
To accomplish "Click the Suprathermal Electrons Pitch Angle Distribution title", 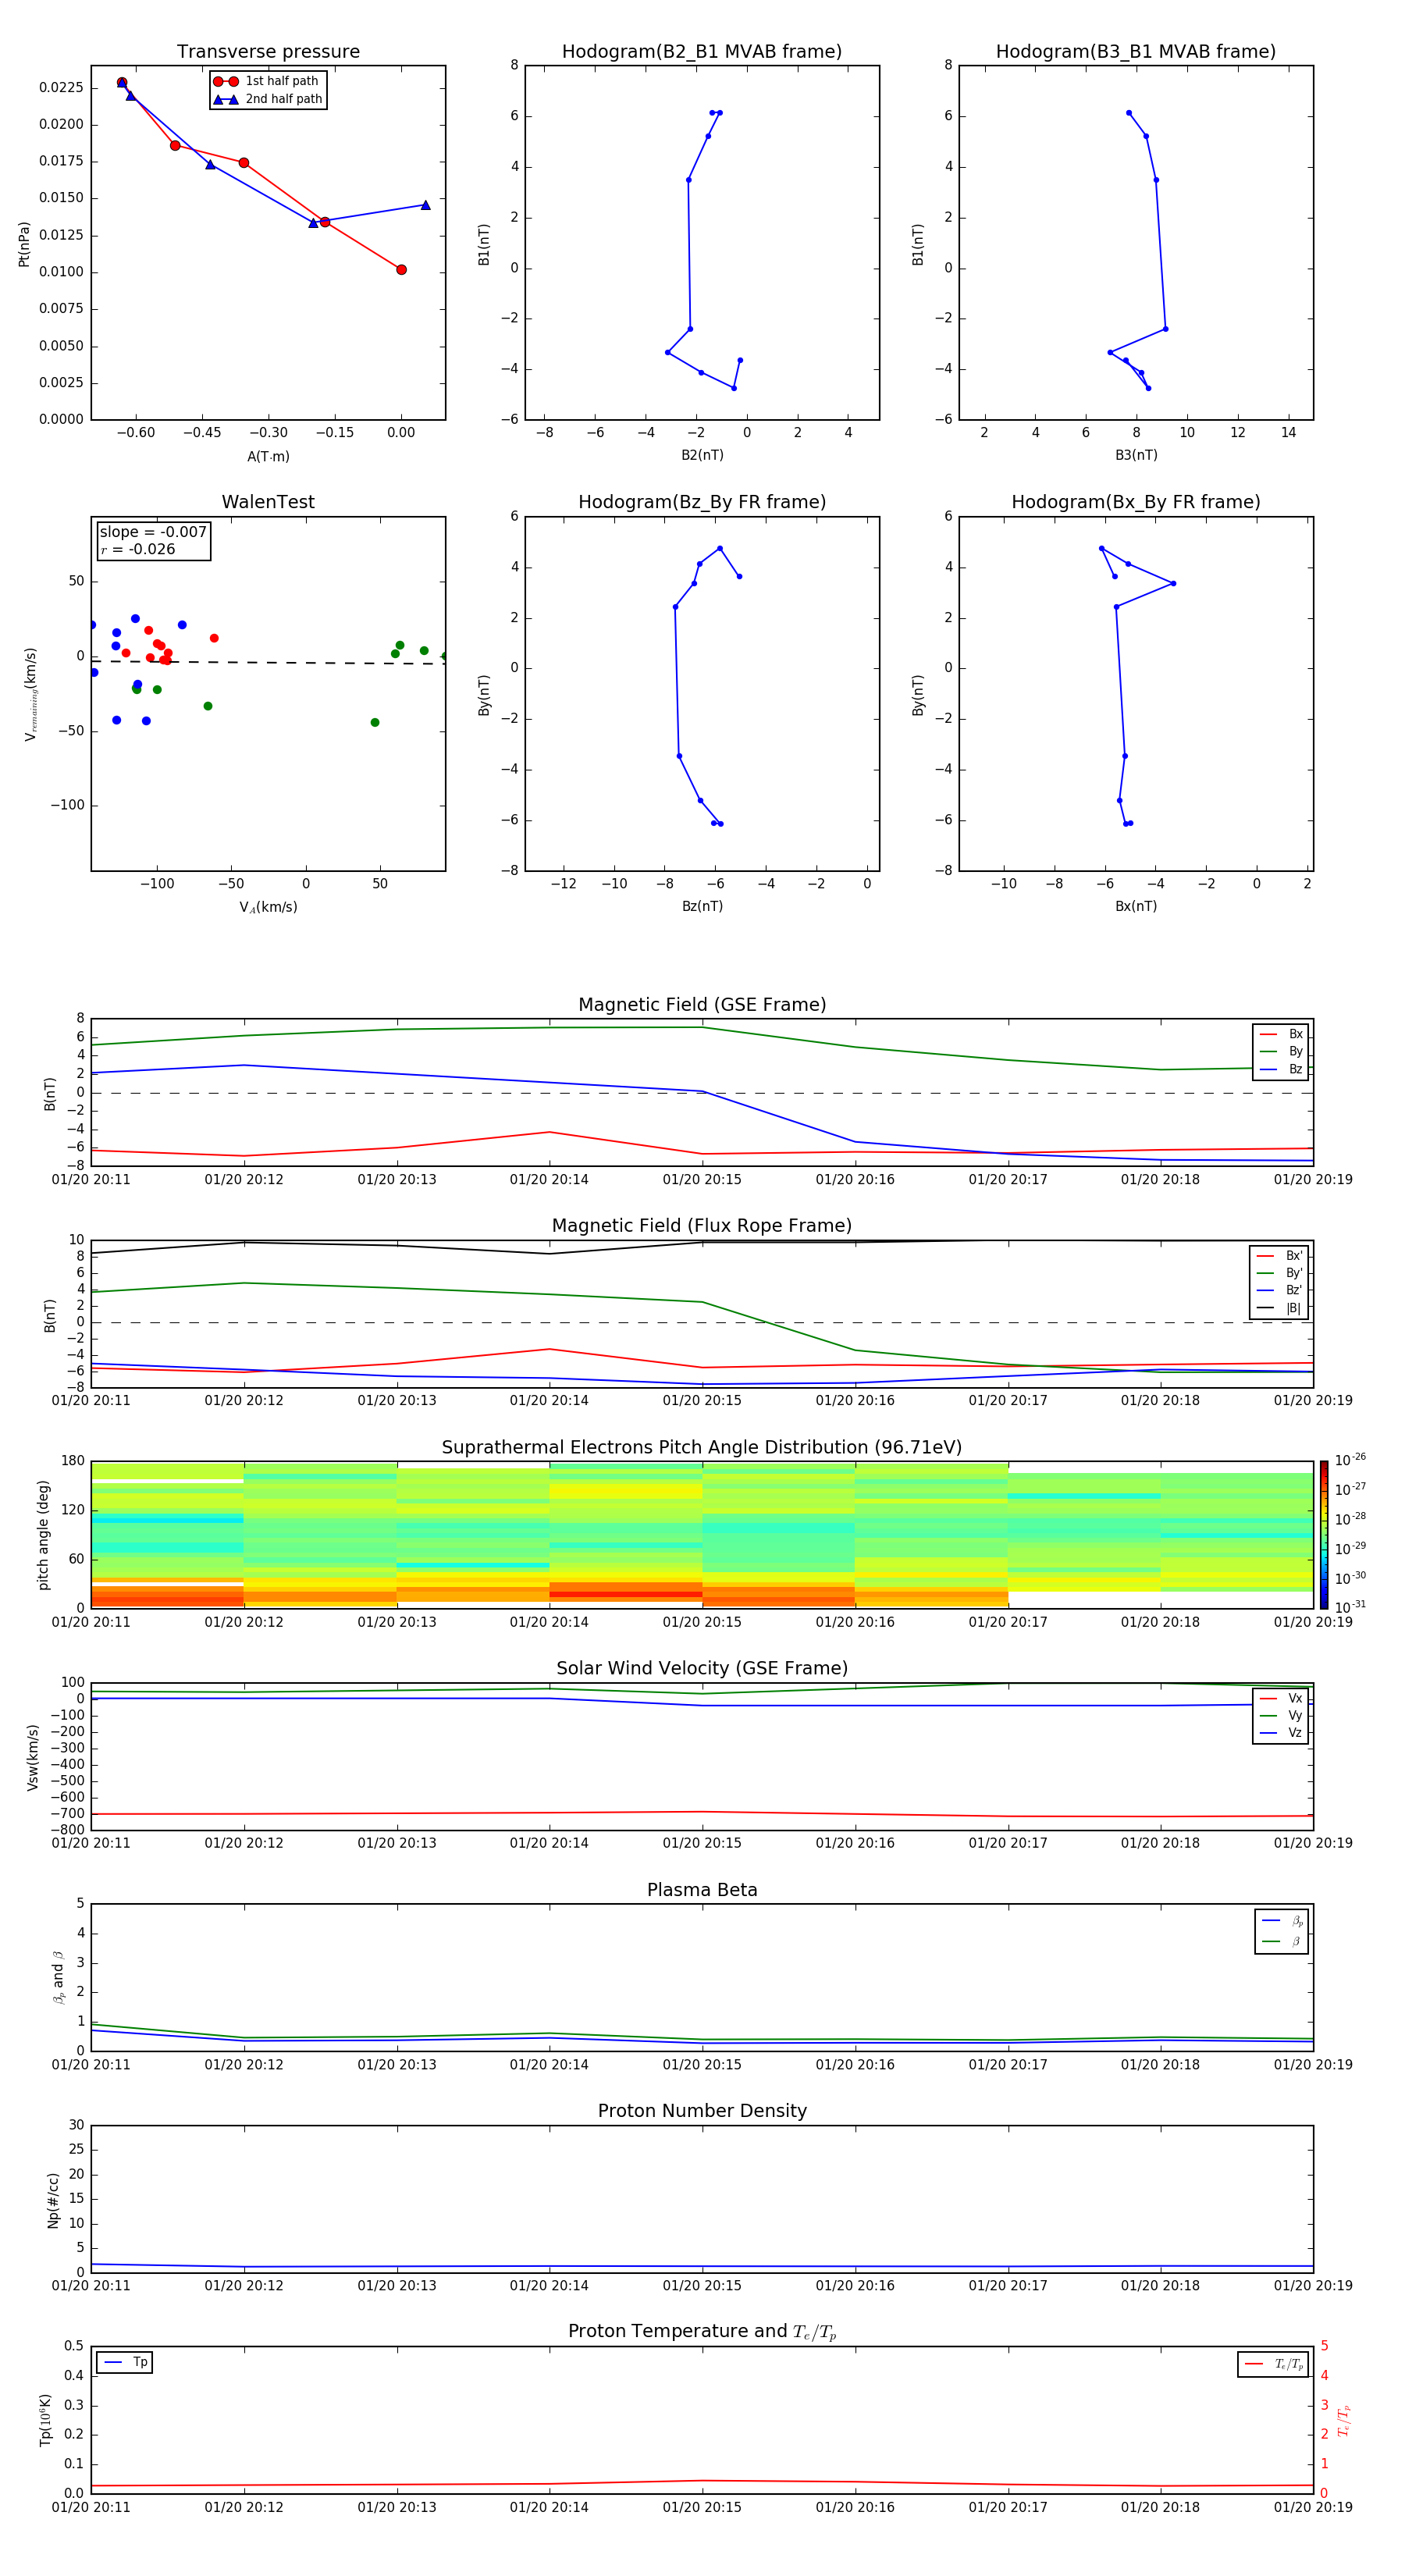I will point(702,1448).
